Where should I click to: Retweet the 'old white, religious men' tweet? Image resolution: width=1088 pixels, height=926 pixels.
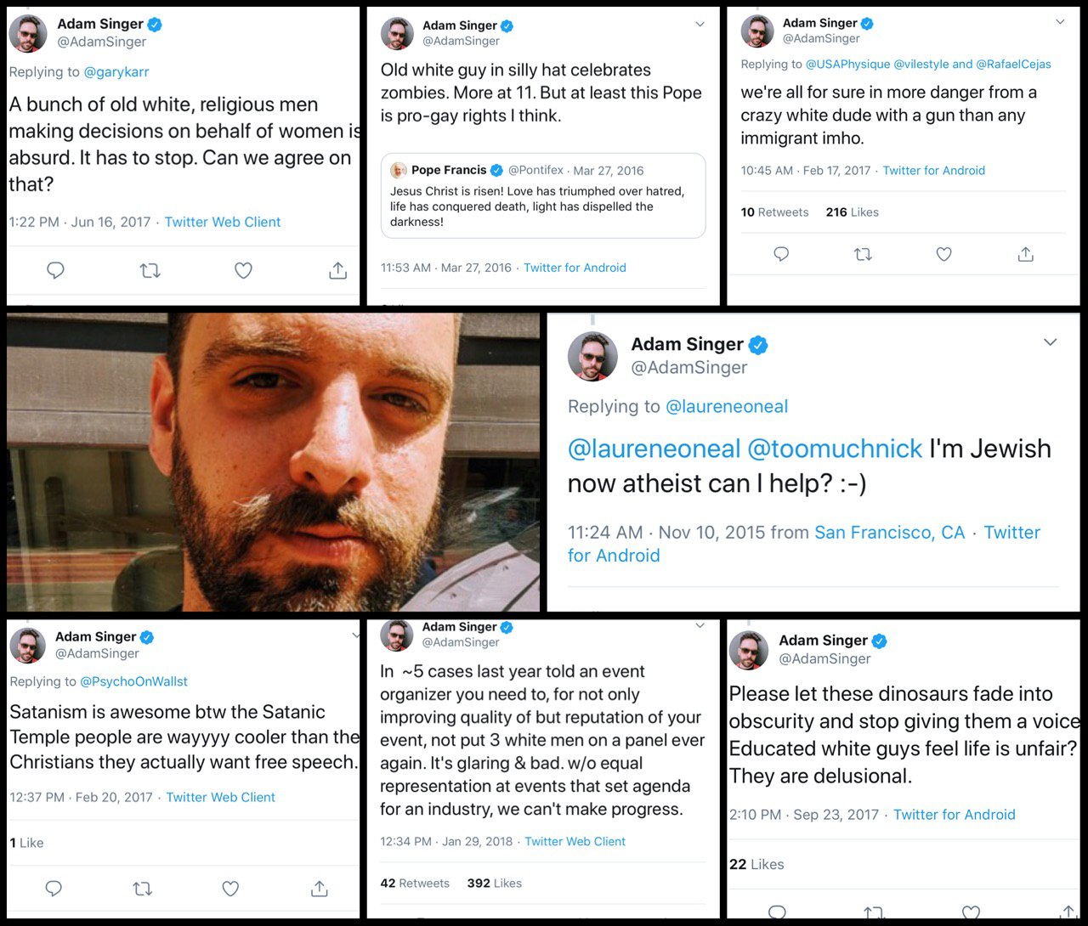click(150, 271)
